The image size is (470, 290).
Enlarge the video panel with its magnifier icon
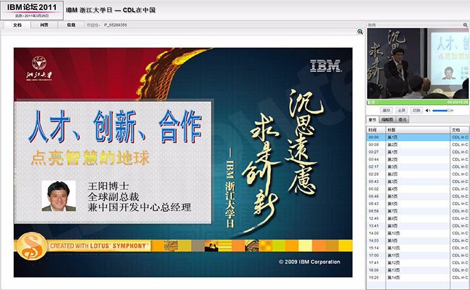coord(465,25)
